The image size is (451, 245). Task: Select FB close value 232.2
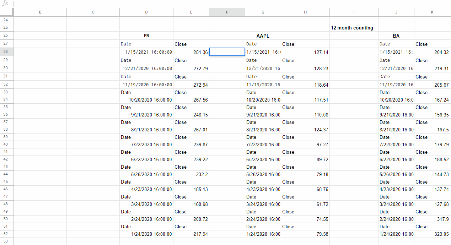(x=191, y=175)
